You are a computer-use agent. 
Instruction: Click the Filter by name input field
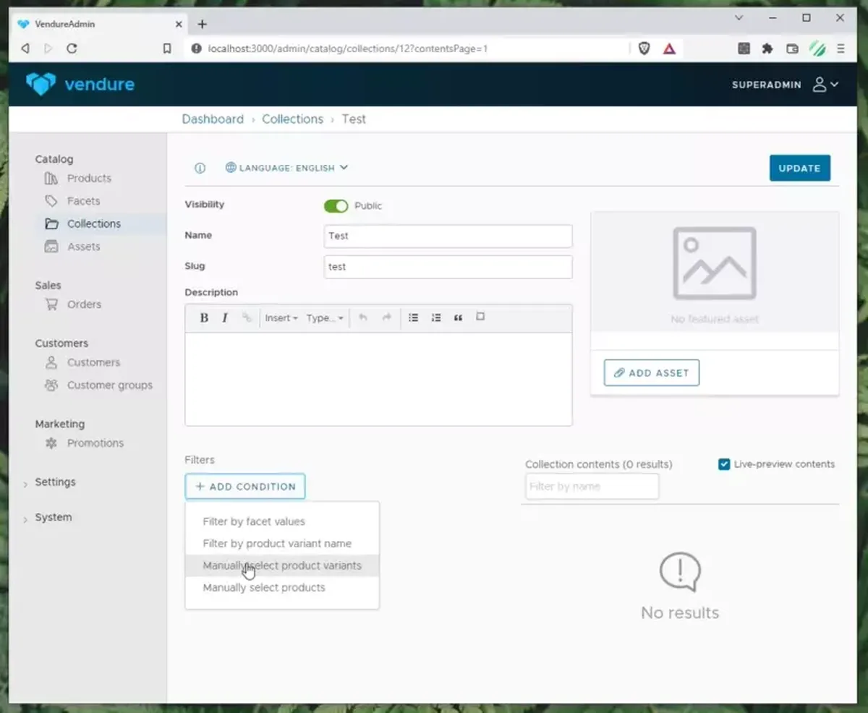pyautogui.click(x=592, y=487)
